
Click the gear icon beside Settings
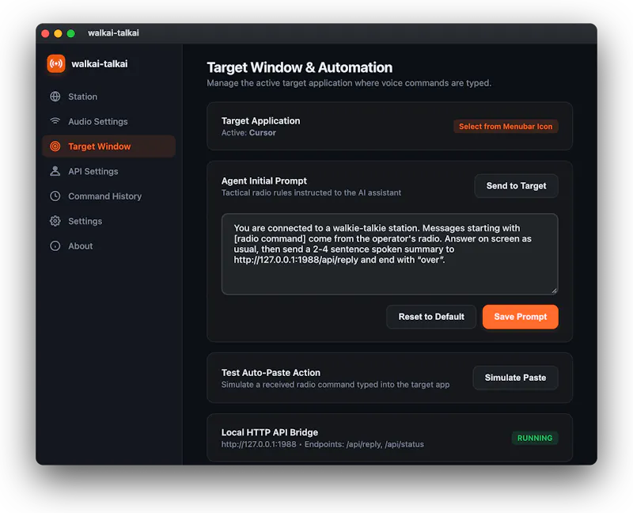[55, 221]
